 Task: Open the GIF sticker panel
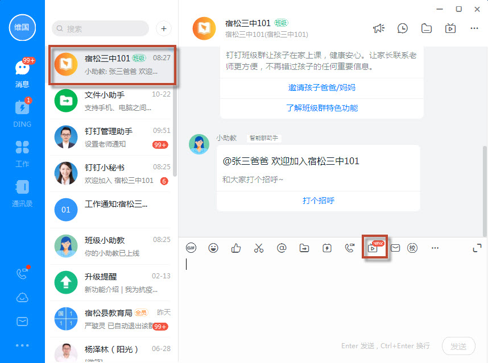pos(192,248)
